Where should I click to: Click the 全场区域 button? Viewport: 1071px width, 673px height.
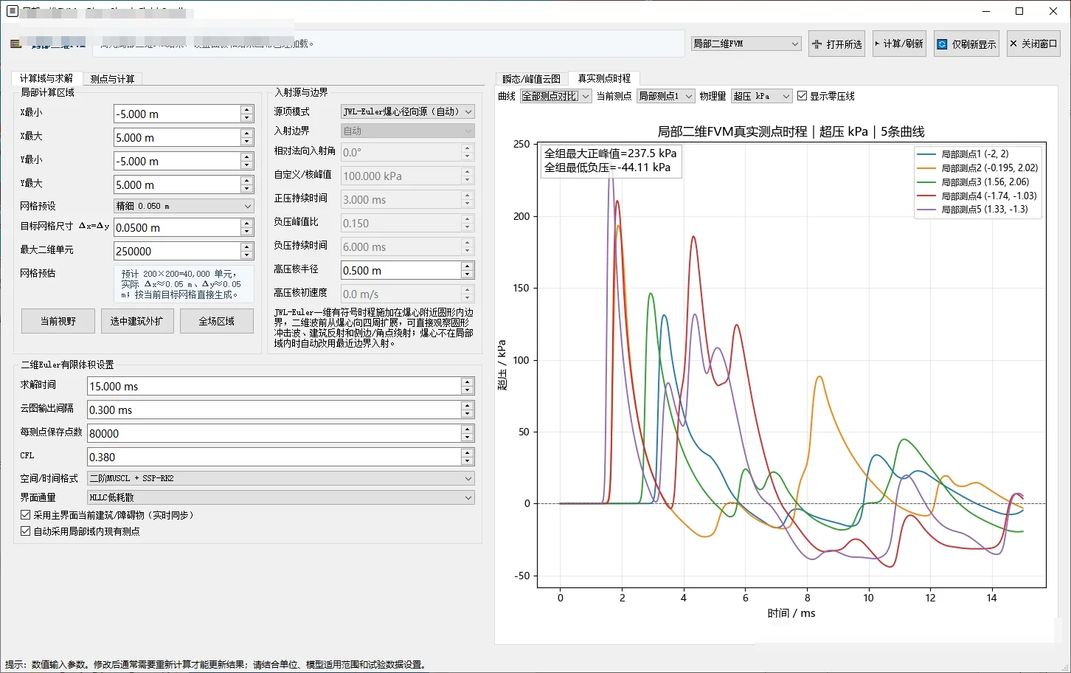pyautogui.click(x=217, y=321)
